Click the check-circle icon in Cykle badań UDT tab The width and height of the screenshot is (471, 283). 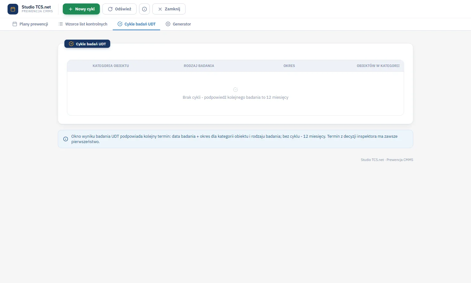click(120, 24)
